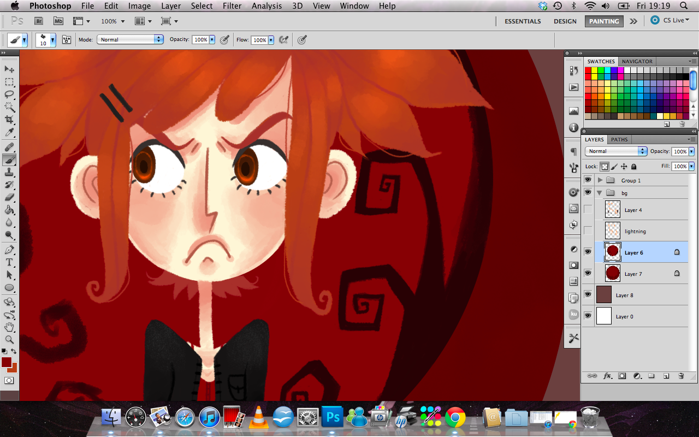699x437 pixels.
Task: Open the layer Opacity dropdown arrow
Action: point(692,151)
